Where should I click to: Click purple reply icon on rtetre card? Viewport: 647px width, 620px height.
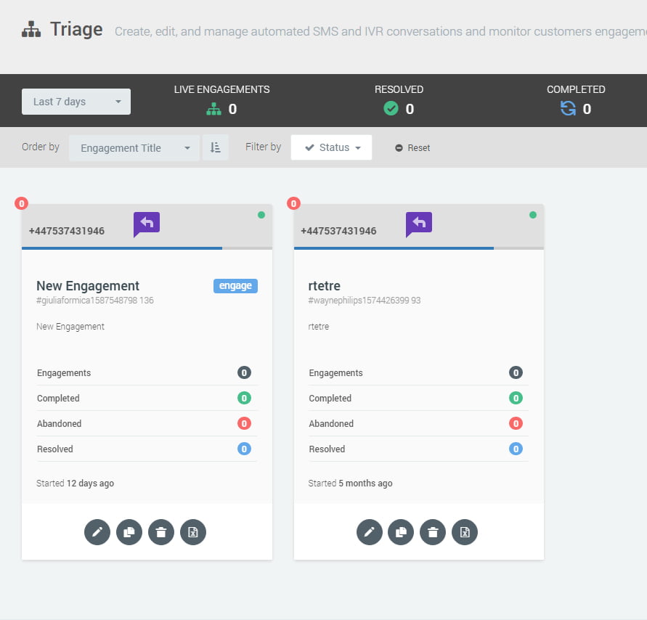(x=419, y=224)
